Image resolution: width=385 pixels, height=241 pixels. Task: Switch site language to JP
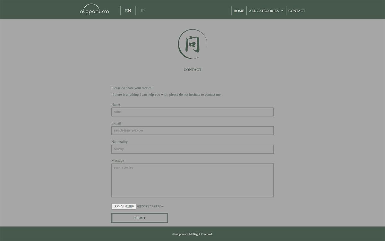pos(142,11)
